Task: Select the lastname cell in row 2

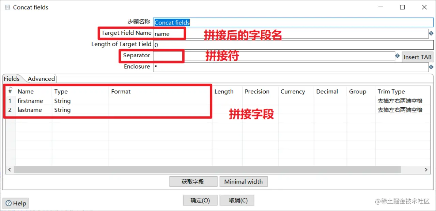Action: tap(33, 110)
